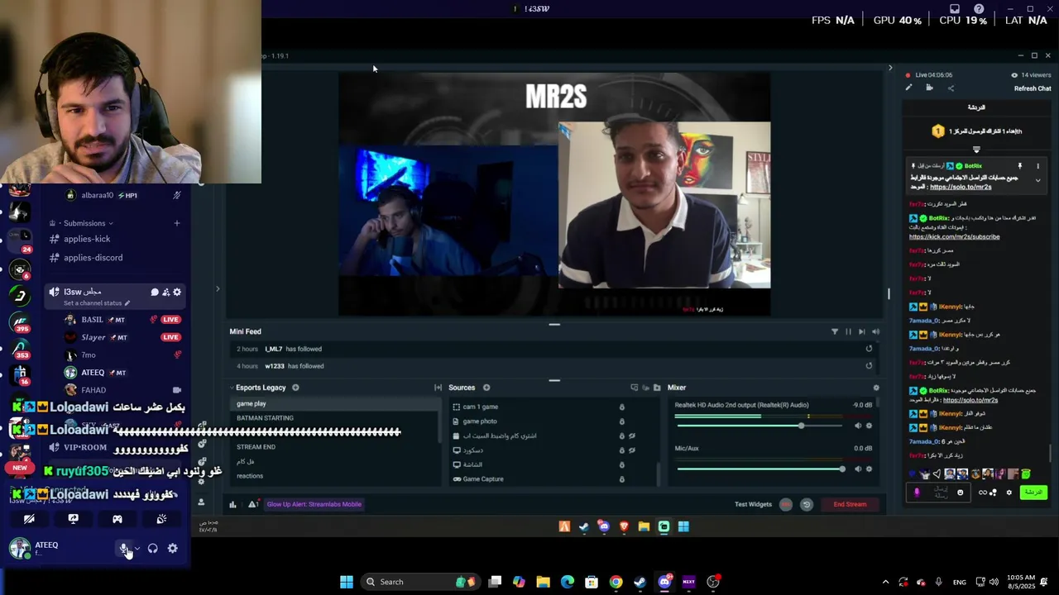Image resolution: width=1059 pixels, height=595 pixels.
Task: Expand Esports Legacy scene collection dropdown
Action: [x=259, y=388]
